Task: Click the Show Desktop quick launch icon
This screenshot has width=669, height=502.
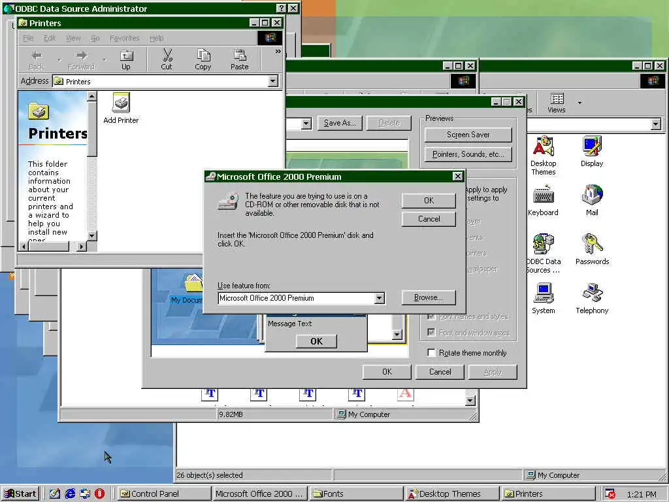Action: [55, 494]
